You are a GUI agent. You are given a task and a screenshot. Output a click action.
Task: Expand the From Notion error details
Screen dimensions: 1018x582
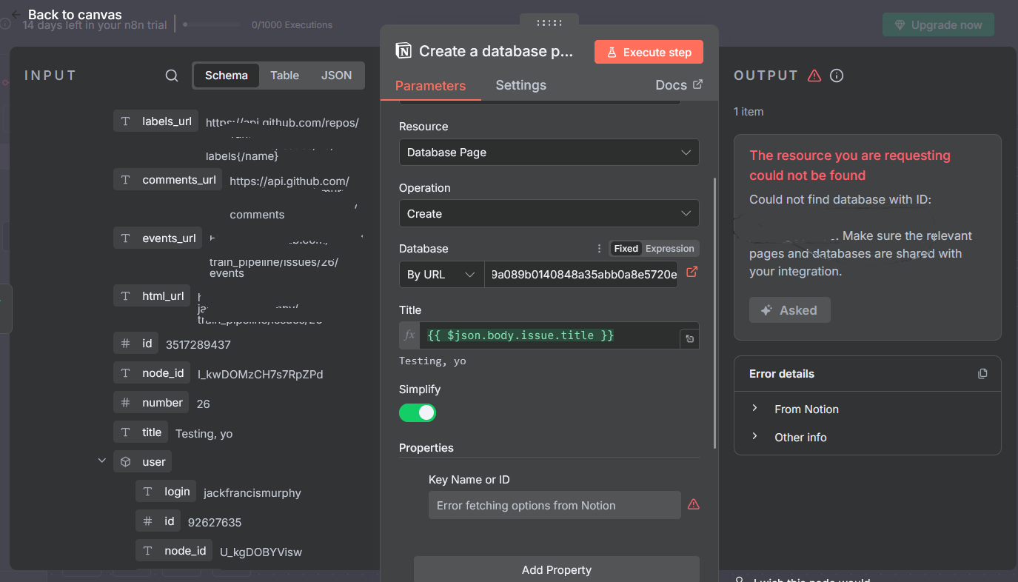point(806,409)
